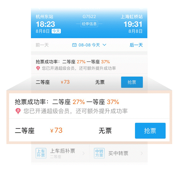This screenshot has width=178, height=170.
Task: Click the 今天 badge under departure date
Action: coord(56,31)
